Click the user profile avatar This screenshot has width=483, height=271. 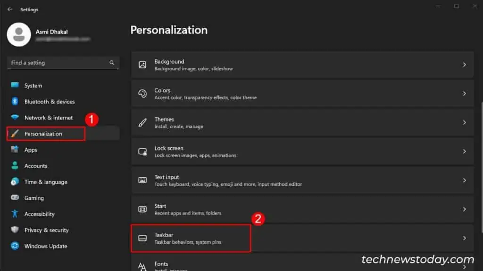point(19,34)
